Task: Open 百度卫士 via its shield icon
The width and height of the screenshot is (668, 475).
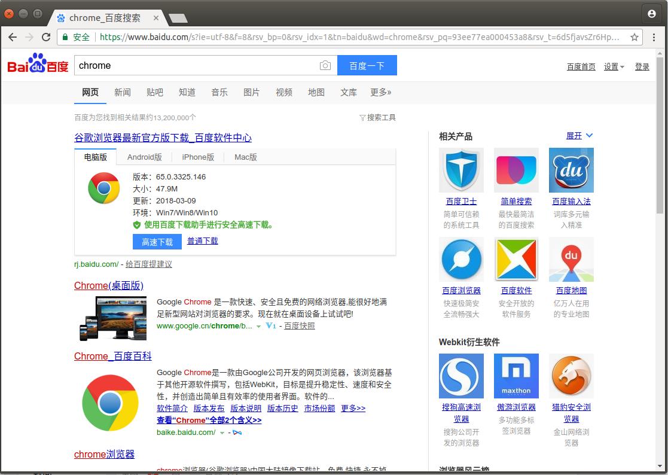Action: [461, 170]
